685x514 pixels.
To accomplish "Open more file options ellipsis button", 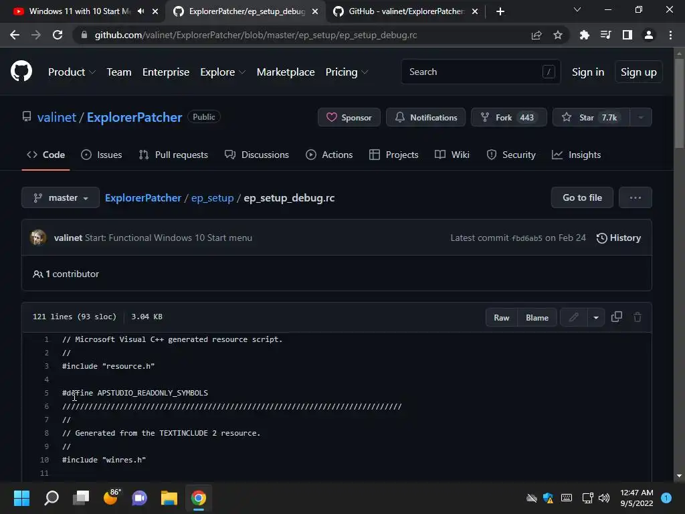I will [635, 197].
